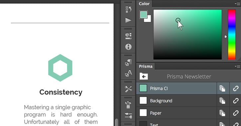Open the Brush Presets panel icon
The width and height of the screenshot is (241, 126).
128,104
